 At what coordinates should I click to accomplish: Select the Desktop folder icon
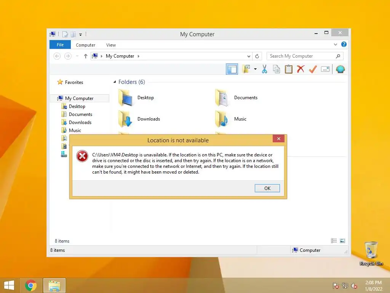(x=125, y=98)
